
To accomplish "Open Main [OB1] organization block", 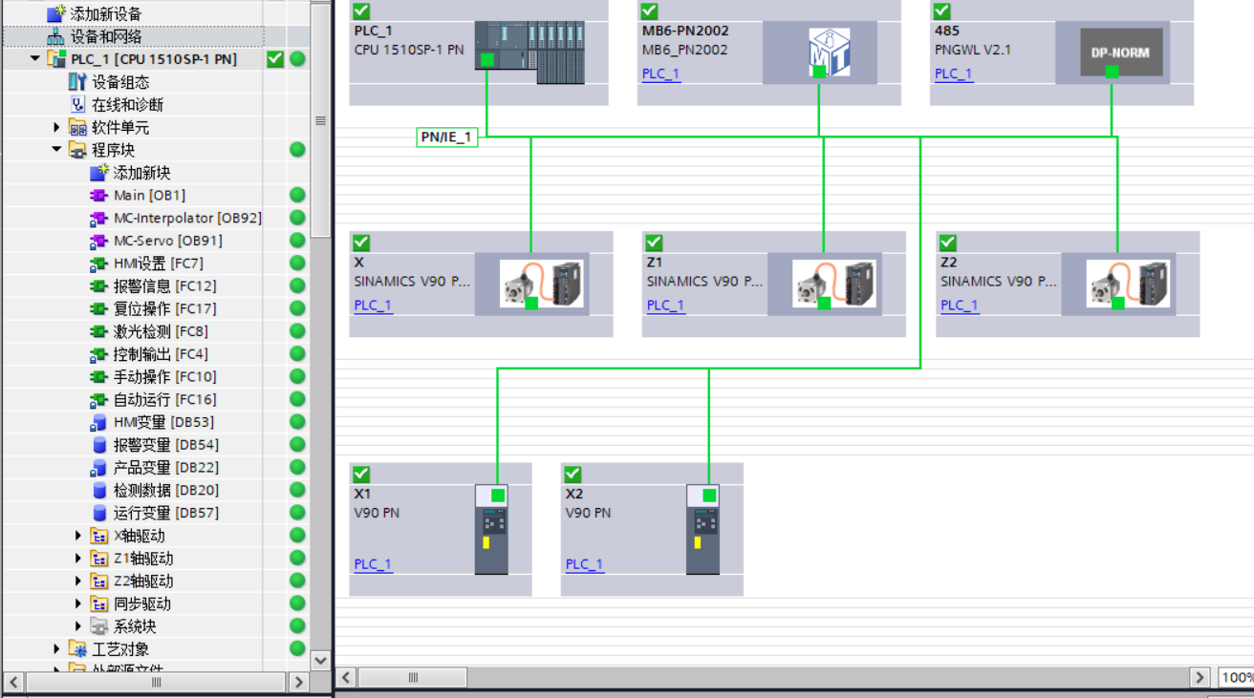I will click(x=149, y=195).
